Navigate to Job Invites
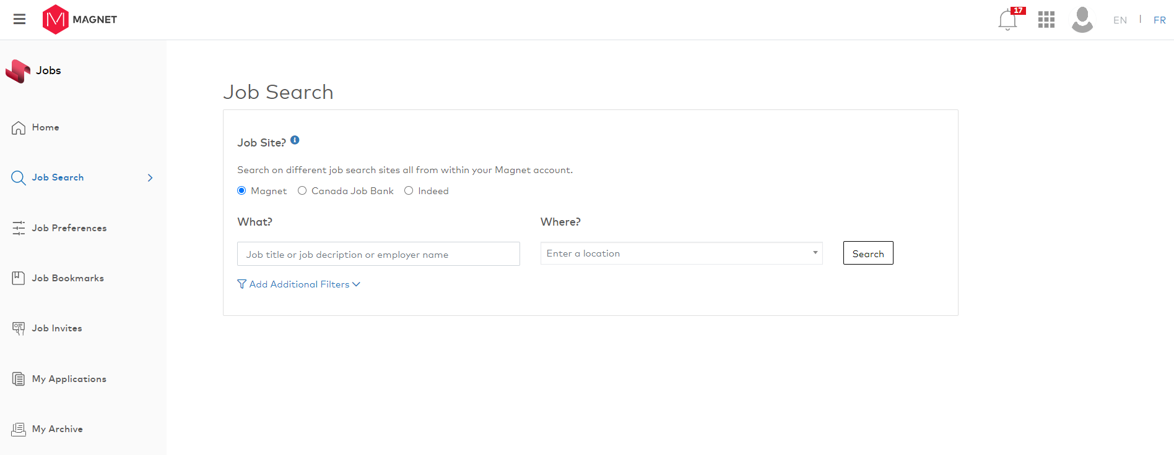The height and width of the screenshot is (455, 1174). click(57, 328)
